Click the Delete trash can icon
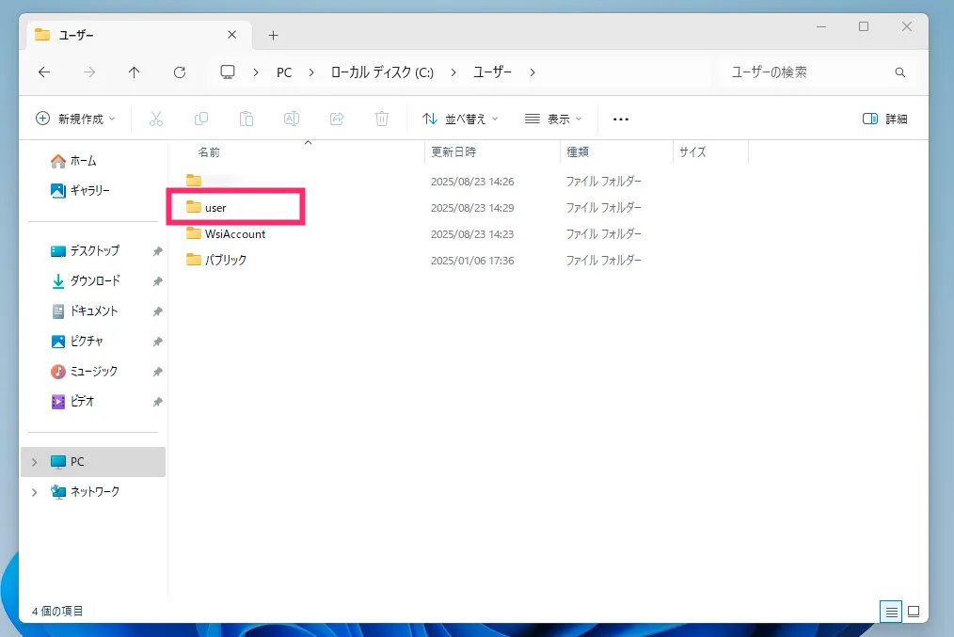The image size is (954, 637). (x=381, y=119)
